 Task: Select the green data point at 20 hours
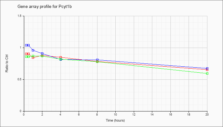coord(207,73)
